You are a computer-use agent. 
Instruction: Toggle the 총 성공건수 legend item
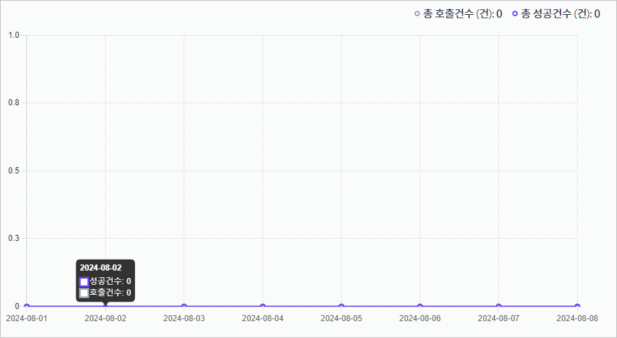click(x=556, y=14)
